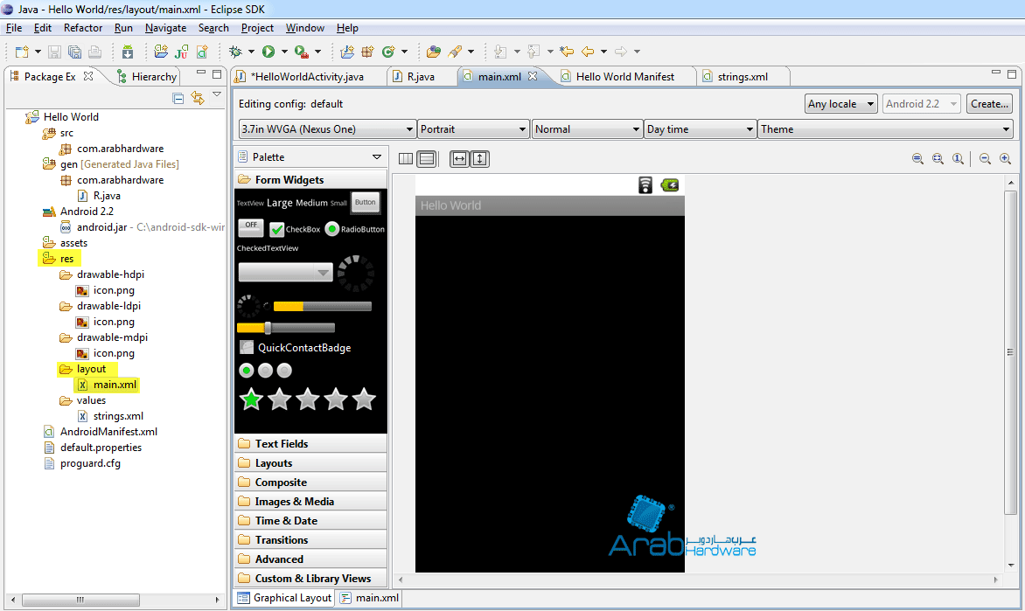Open Package Explorer view menu triangle

[x=217, y=95]
